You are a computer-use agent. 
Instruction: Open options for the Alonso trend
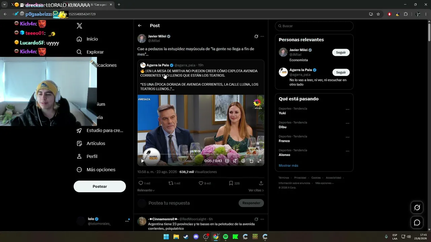[347, 151]
